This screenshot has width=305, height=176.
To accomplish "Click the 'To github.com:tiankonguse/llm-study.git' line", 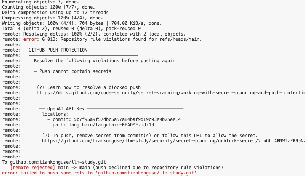I will pos(54,162).
